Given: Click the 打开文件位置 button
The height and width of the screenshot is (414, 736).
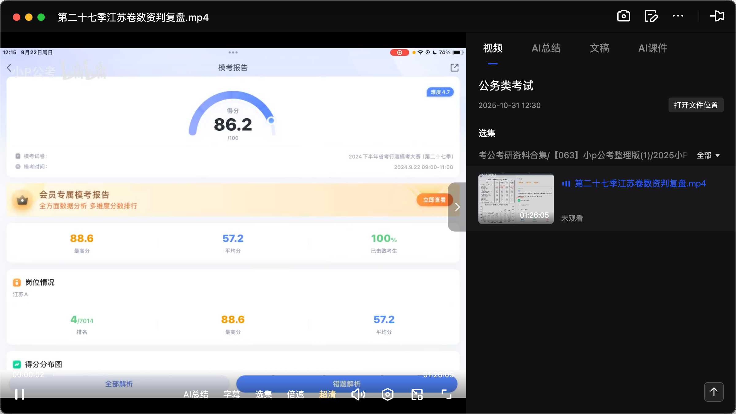Looking at the screenshot, I should coord(696,105).
